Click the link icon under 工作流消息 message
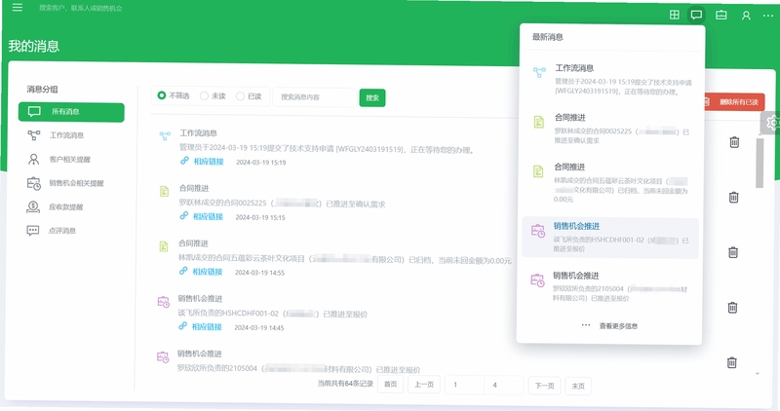Viewport: 780px width, 411px height. click(x=184, y=161)
